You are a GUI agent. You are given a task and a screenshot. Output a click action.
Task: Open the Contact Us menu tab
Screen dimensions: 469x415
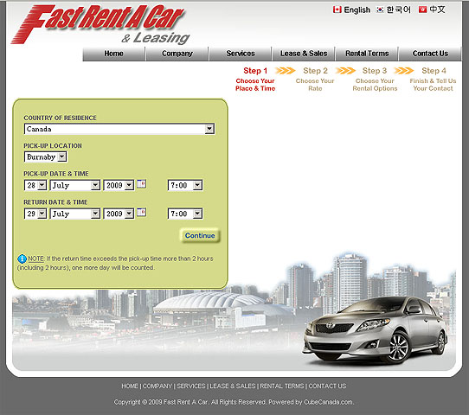[x=430, y=54]
